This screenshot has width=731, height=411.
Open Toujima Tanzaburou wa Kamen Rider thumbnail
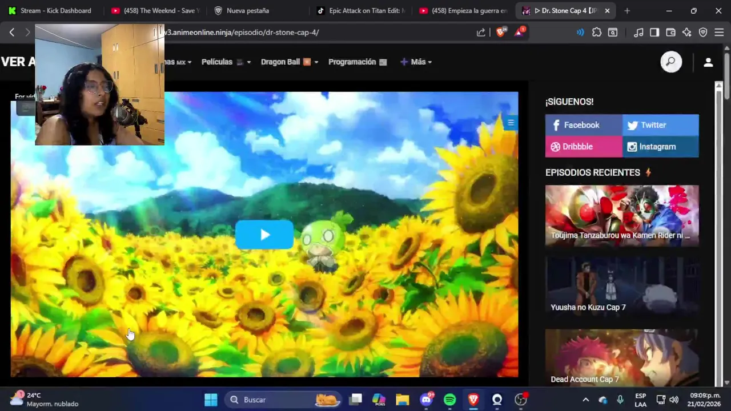tap(622, 215)
